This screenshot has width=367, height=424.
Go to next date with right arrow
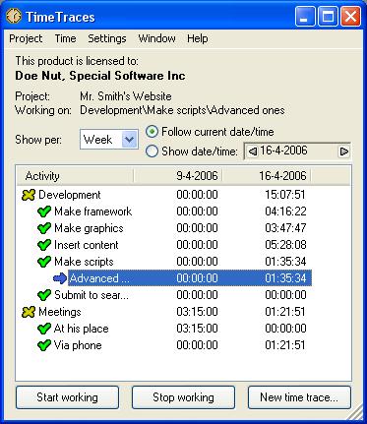(343, 151)
